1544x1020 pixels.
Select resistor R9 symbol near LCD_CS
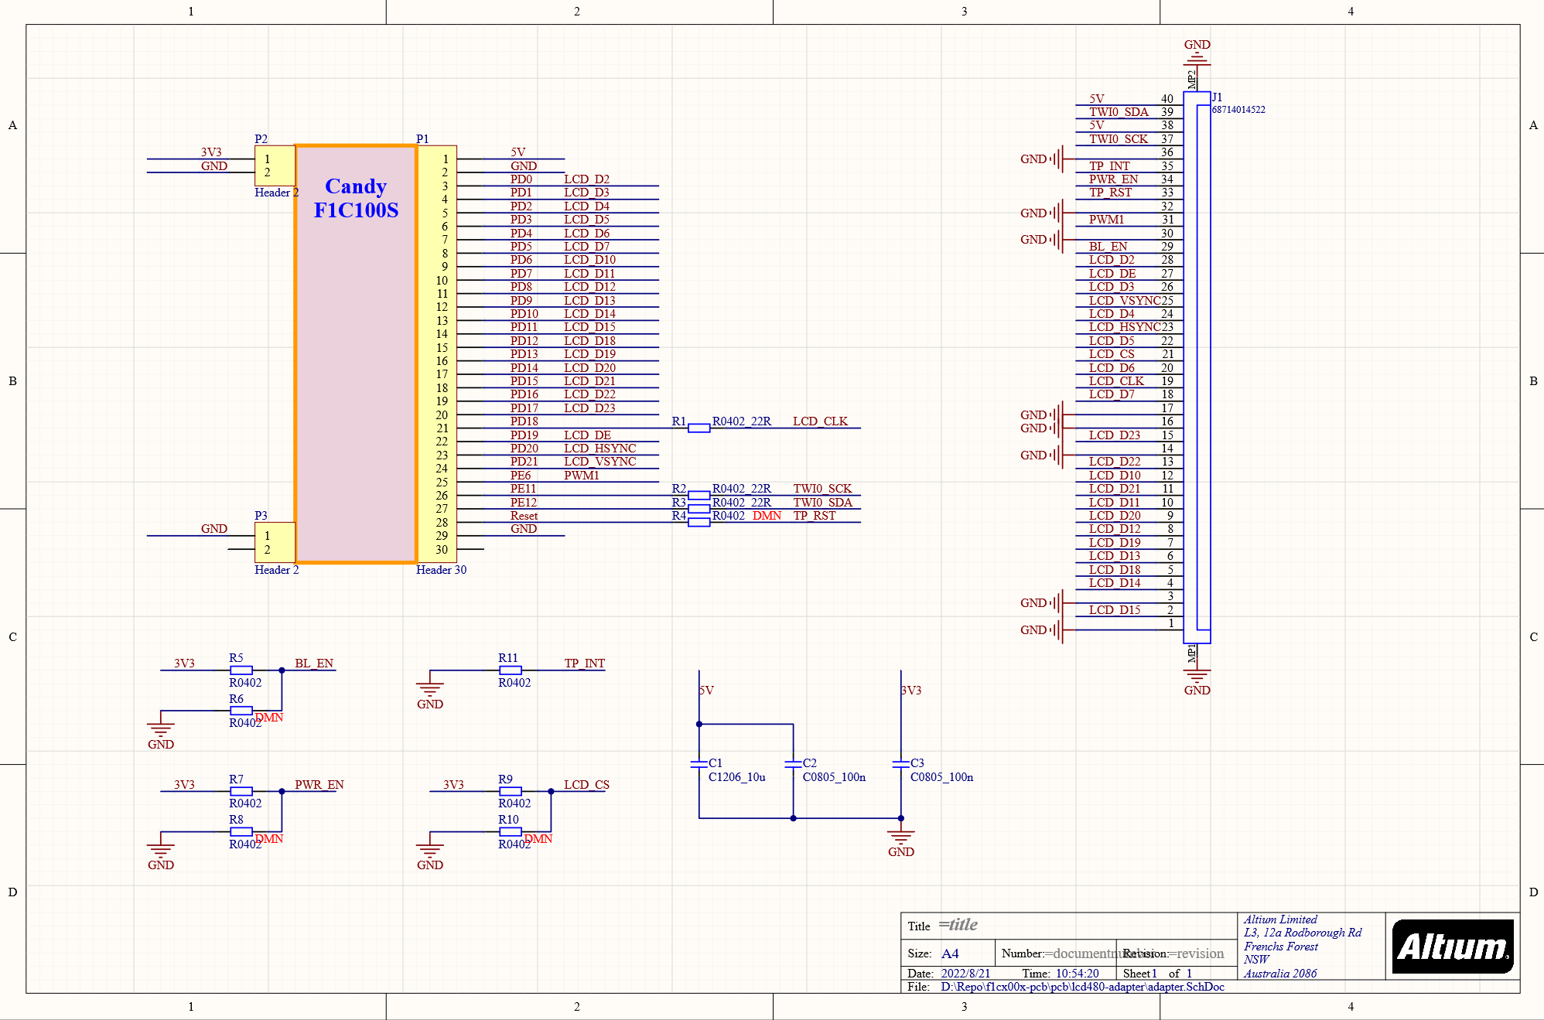tap(510, 791)
